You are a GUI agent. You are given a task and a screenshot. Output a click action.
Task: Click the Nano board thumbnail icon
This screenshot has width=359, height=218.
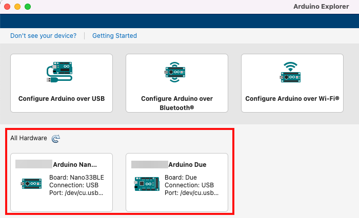pos(31,184)
